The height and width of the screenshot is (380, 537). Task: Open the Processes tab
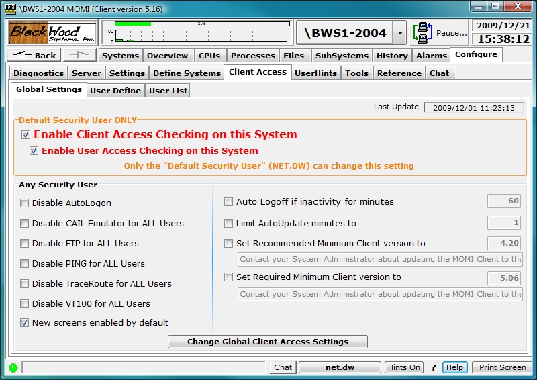[x=252, y=56]
